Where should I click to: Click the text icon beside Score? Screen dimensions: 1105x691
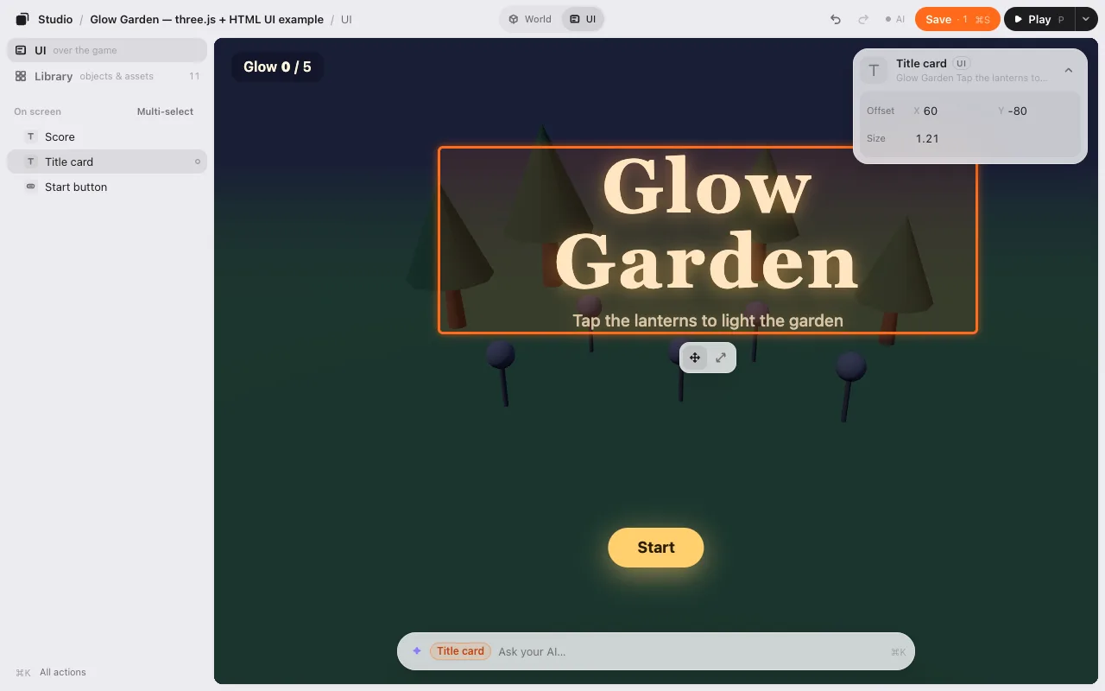click(x=31, y=136)
